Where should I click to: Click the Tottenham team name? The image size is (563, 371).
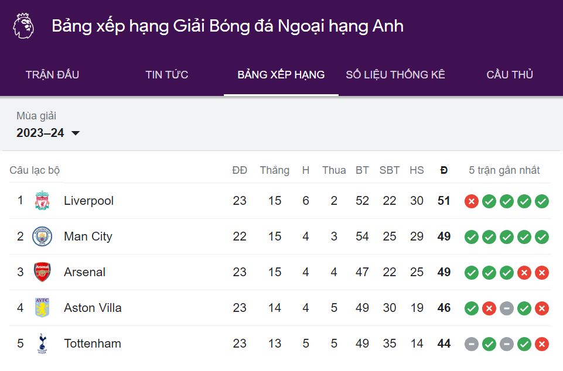(93, 343)
